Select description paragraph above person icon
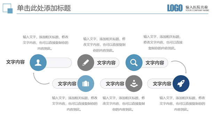Screen dimensions: 221x125 point(46,43)
